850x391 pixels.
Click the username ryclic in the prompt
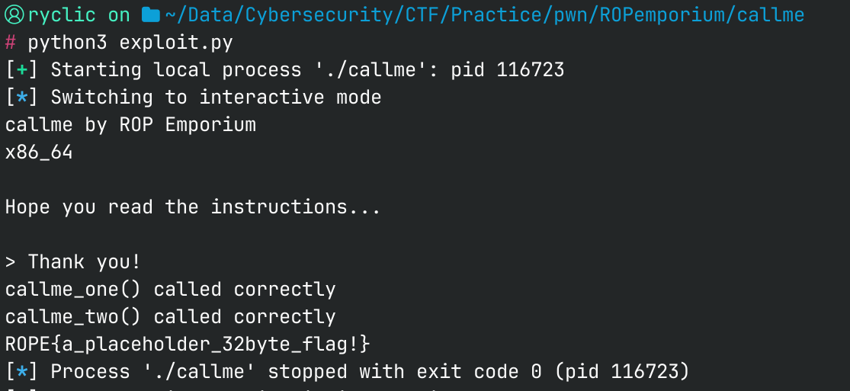click(x=62, y=14)
